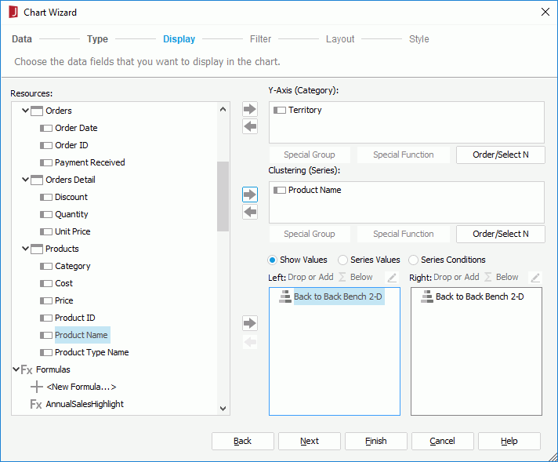The width and height of the screenshot is (558, 462).
Task: Collapse the Formulas node
Action: (x=16, y=369)
